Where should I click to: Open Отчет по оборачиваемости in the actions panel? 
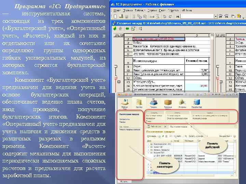tap(177, 118)
